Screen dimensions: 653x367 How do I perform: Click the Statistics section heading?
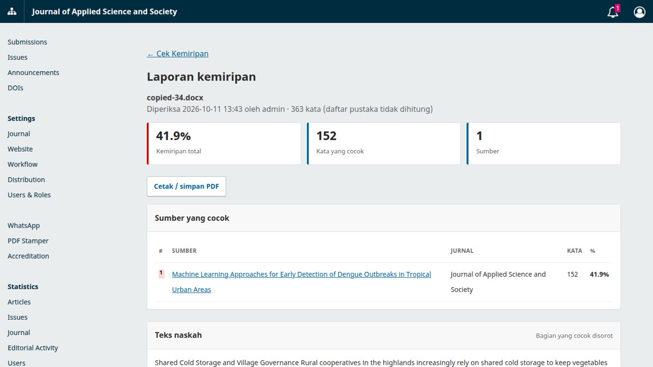pos(23,287)
